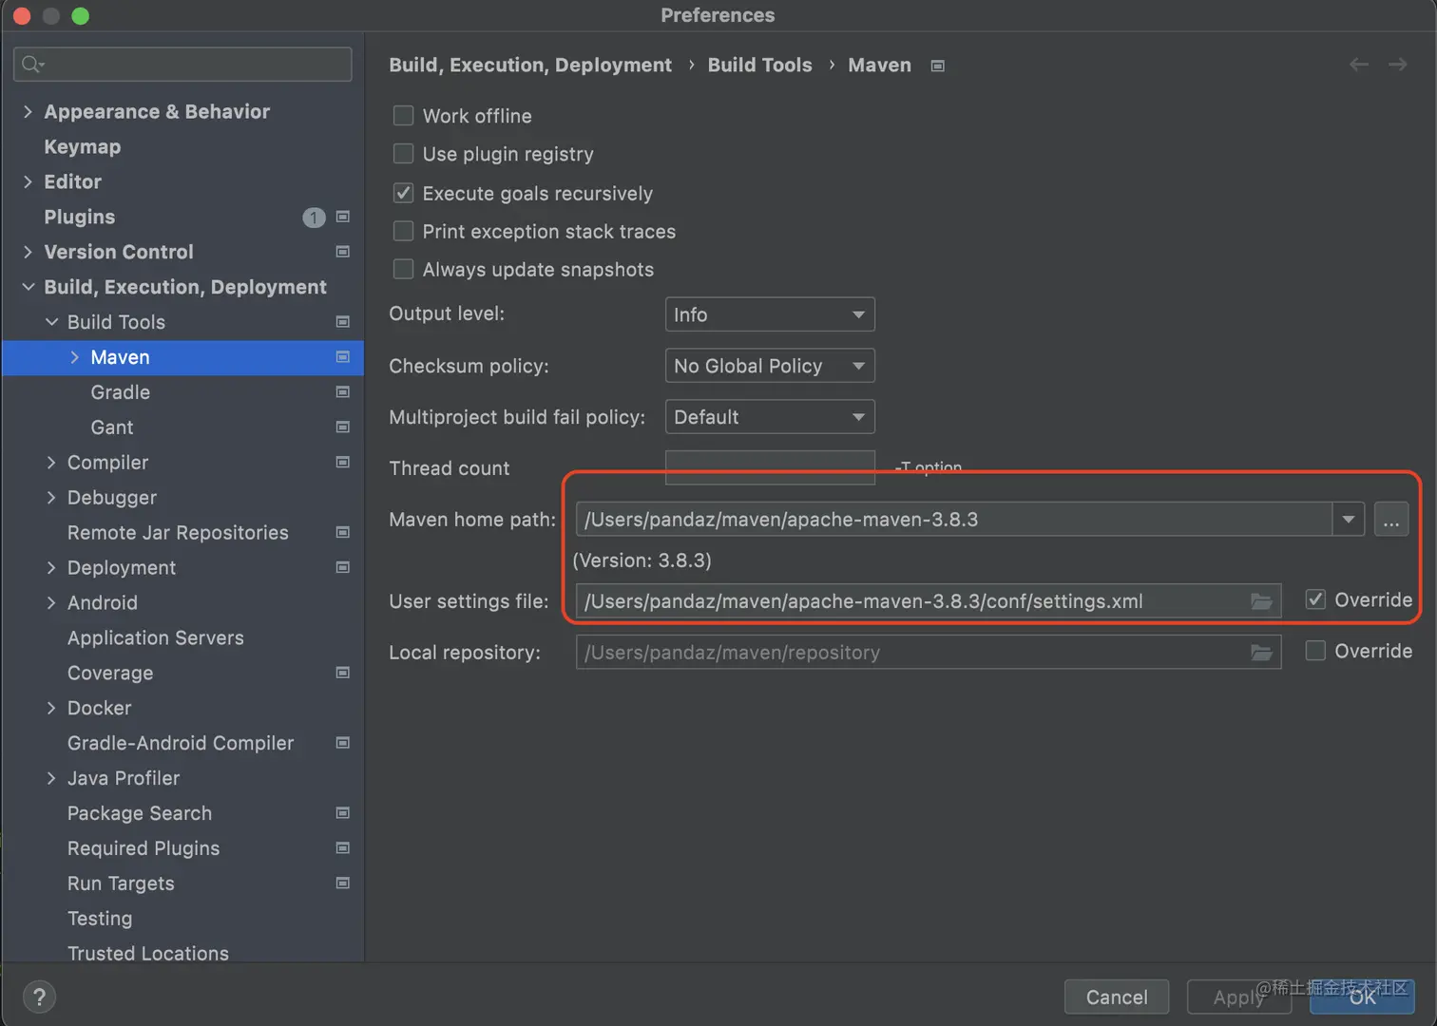Enable Print exception stack traces
Viewport: 1437px width, 1026px height.
click(403, 231)
